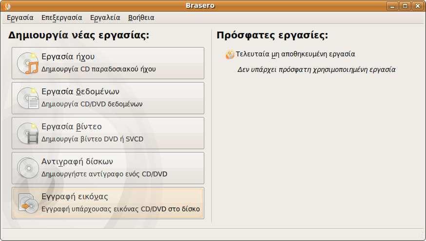Click the video disc icon with film strip
This screenshot has width=426, height=241.
(28, 133)
